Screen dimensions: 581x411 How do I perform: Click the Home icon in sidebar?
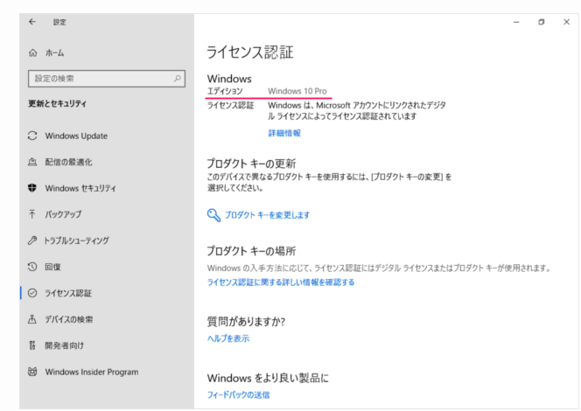(32, 53)
